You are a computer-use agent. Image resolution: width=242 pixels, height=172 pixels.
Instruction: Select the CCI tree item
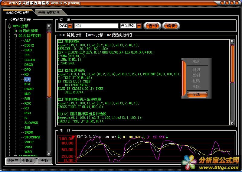point(27,55)
